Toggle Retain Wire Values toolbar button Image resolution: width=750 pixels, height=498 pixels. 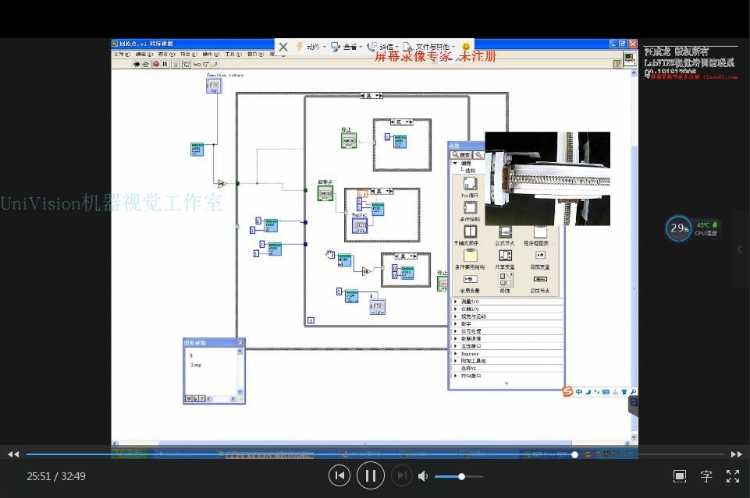click(x=187, y=64)
